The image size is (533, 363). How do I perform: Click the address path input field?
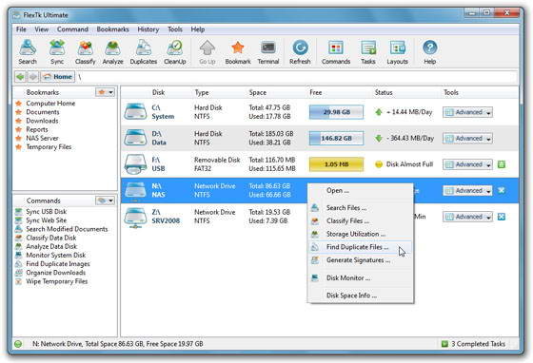coord(297,77)
